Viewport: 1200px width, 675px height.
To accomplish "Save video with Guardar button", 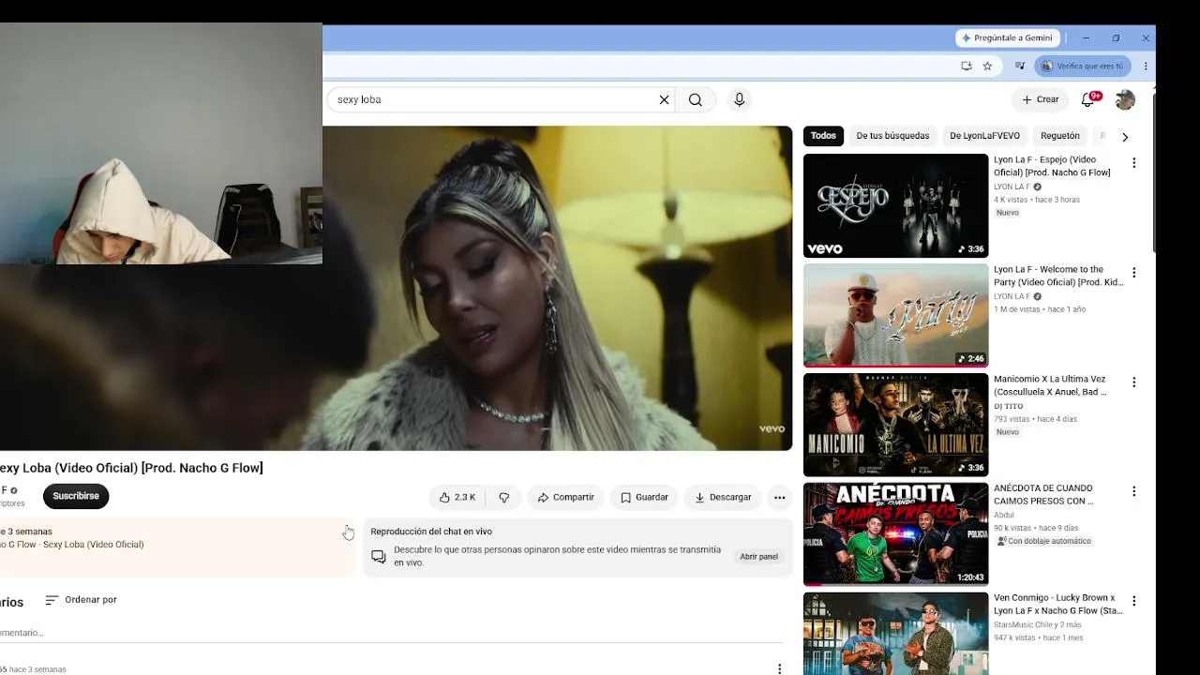I will pyautogui.click(x=644, y=498).
